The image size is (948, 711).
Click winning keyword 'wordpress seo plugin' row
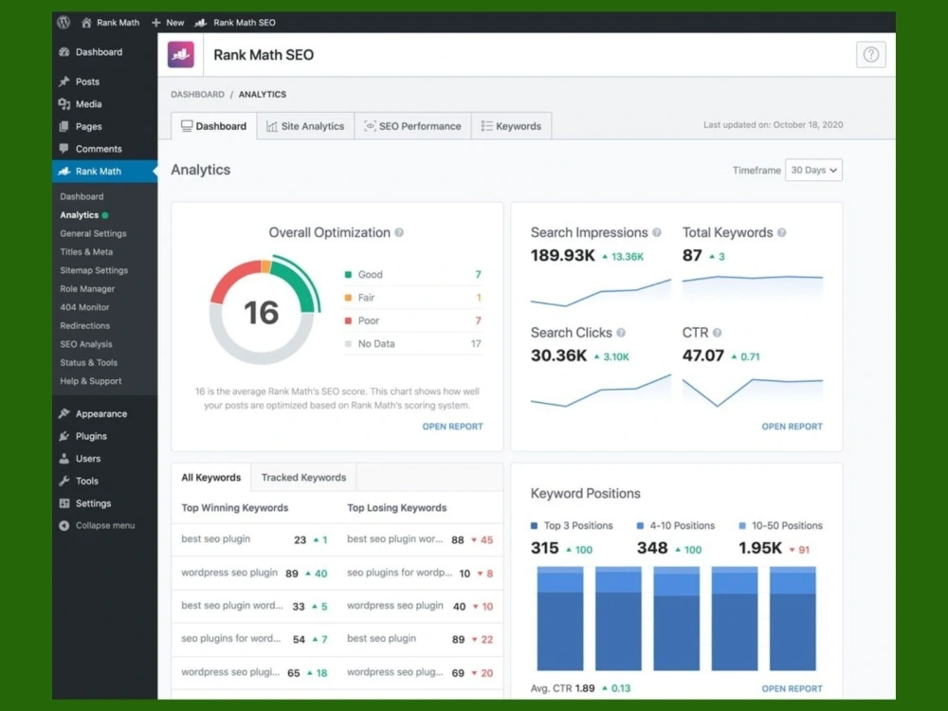click(254, 574)
